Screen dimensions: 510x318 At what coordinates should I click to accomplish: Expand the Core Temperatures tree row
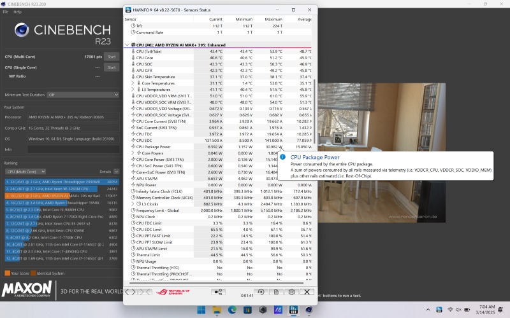coord(133,83)
